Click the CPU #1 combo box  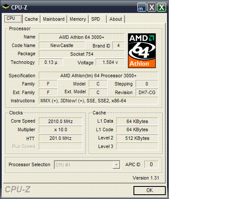point(87,165)
